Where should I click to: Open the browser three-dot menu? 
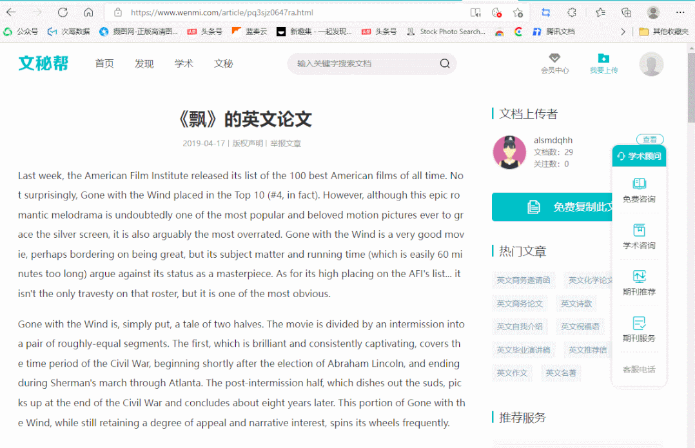point(680,13)
